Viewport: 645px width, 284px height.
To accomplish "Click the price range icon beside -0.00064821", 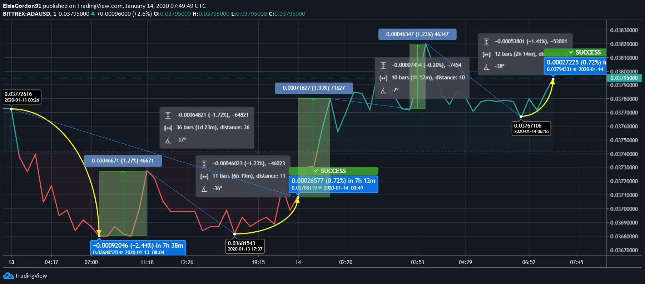I will pyautogui.click(x=168, y=115).
